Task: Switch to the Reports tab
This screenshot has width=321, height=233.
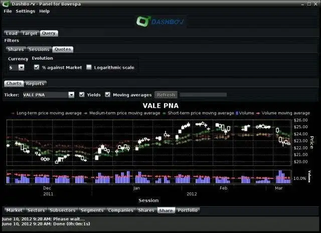Action: tap(35, 84)
